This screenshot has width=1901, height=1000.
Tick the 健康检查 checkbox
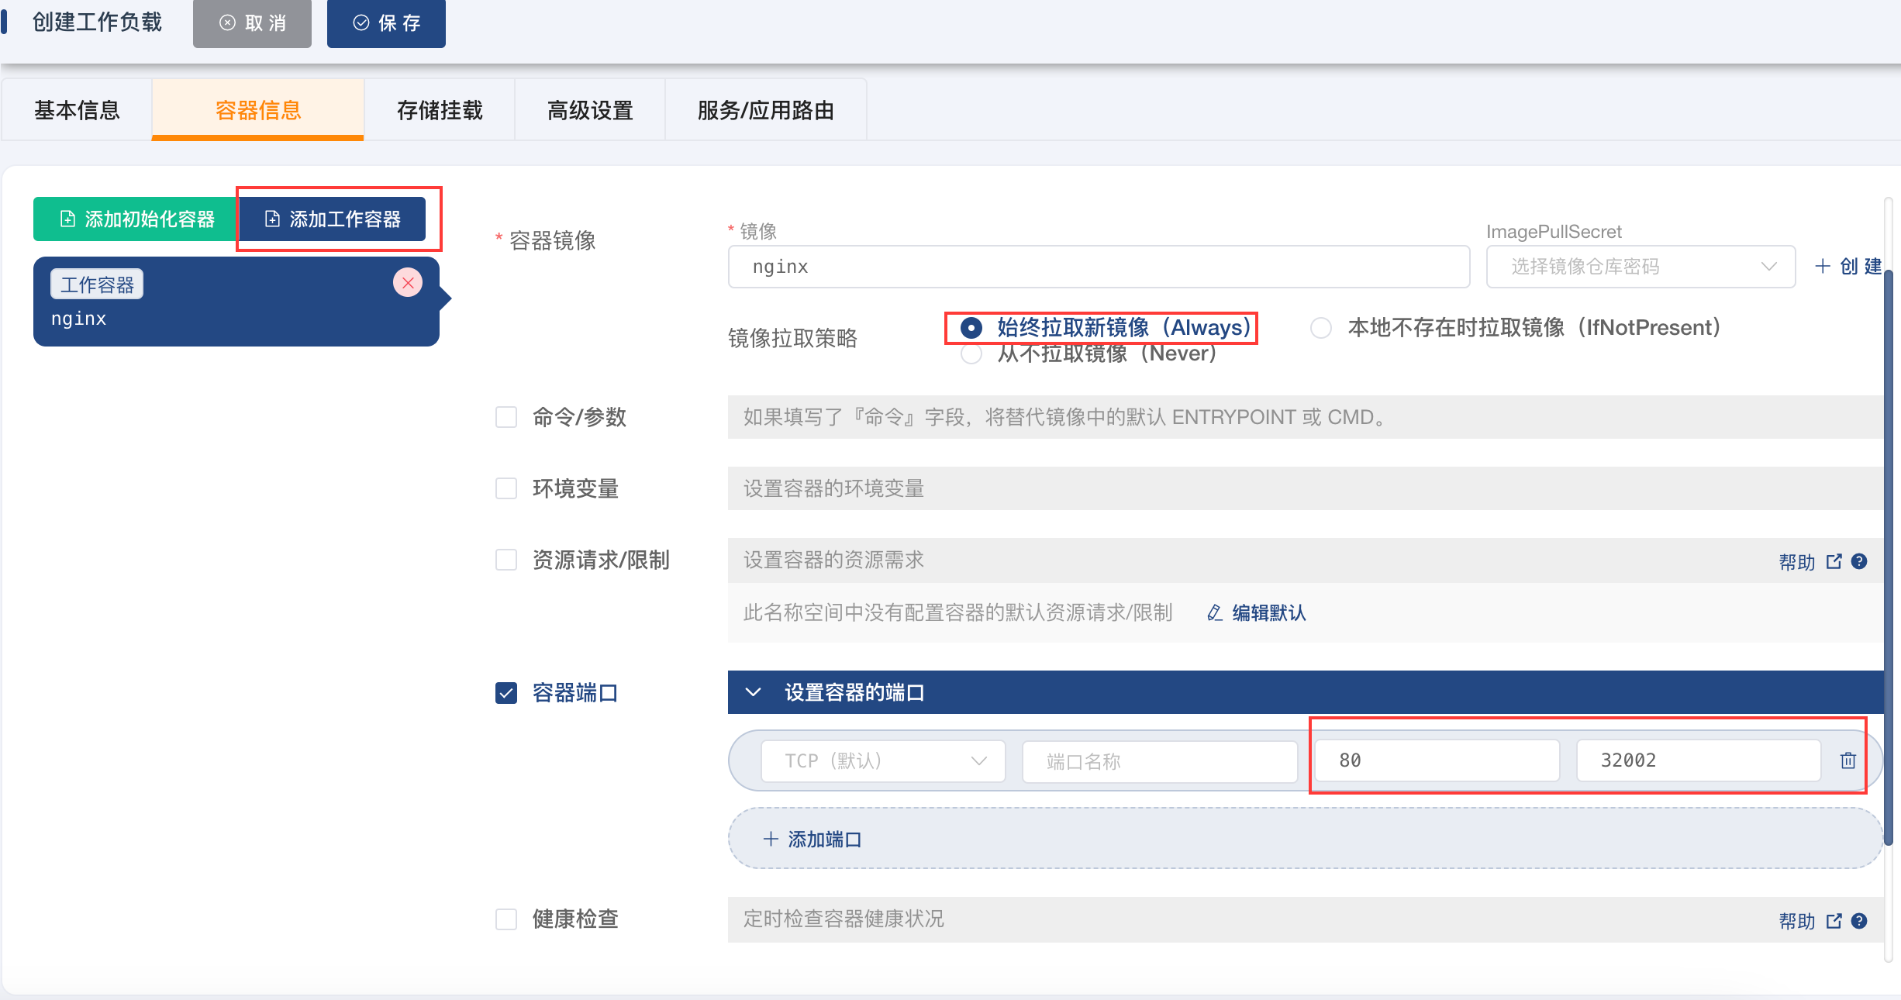pos(506,919)
